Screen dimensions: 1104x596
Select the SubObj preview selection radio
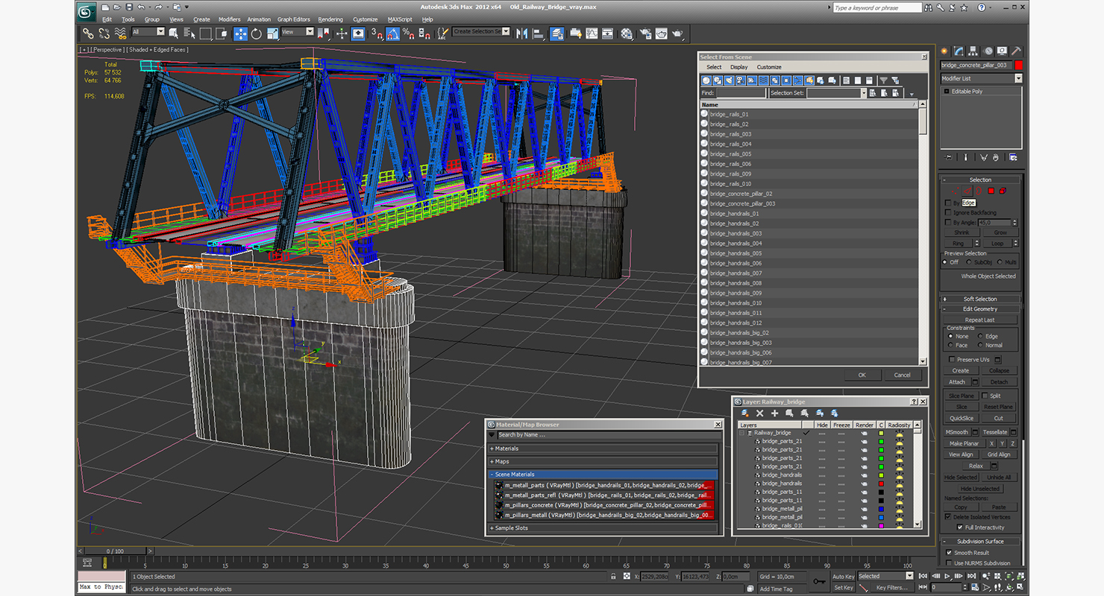coord(969,262)
